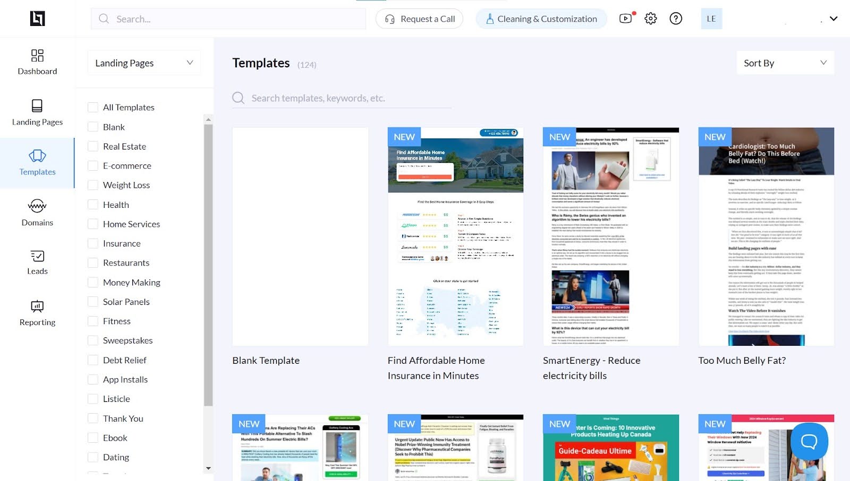Tick the Solar Panels checkbox

click(x=93, y=302)
